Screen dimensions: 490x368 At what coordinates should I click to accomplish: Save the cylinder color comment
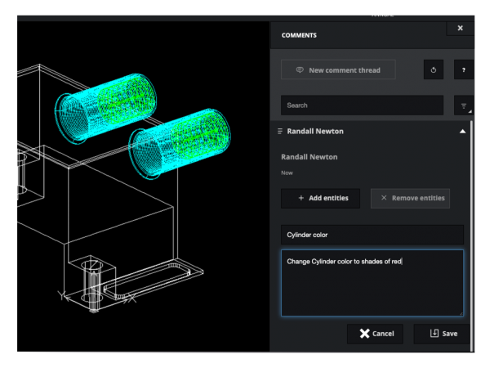tap(441, 334)
